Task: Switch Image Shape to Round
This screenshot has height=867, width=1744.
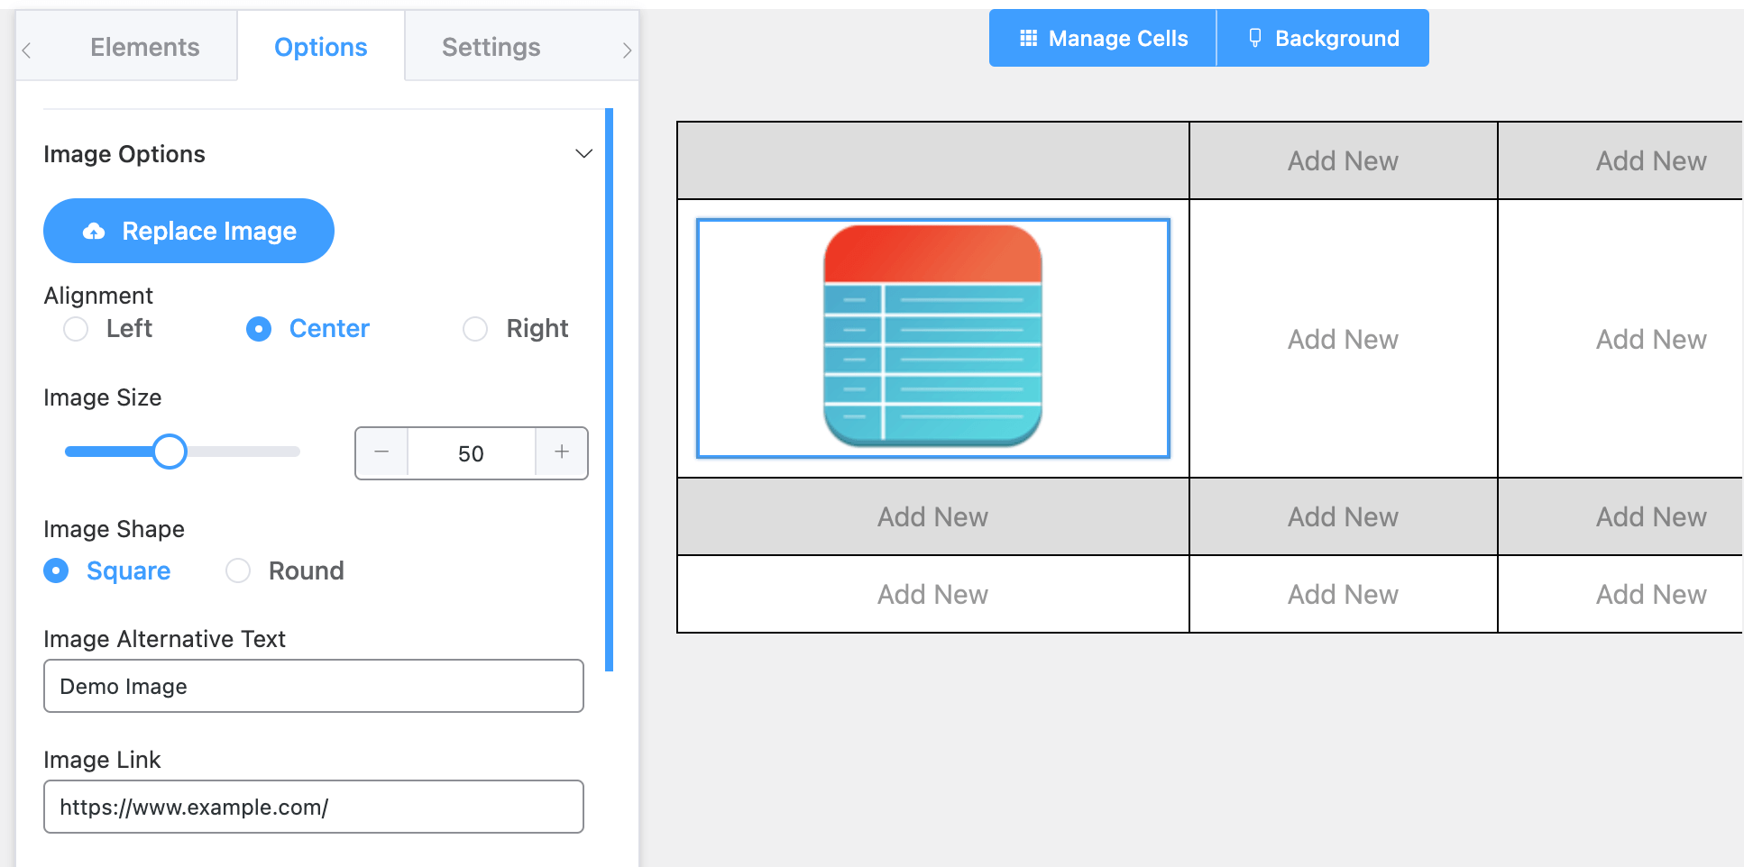Action: pyautogui.click(x=237, y=570)
